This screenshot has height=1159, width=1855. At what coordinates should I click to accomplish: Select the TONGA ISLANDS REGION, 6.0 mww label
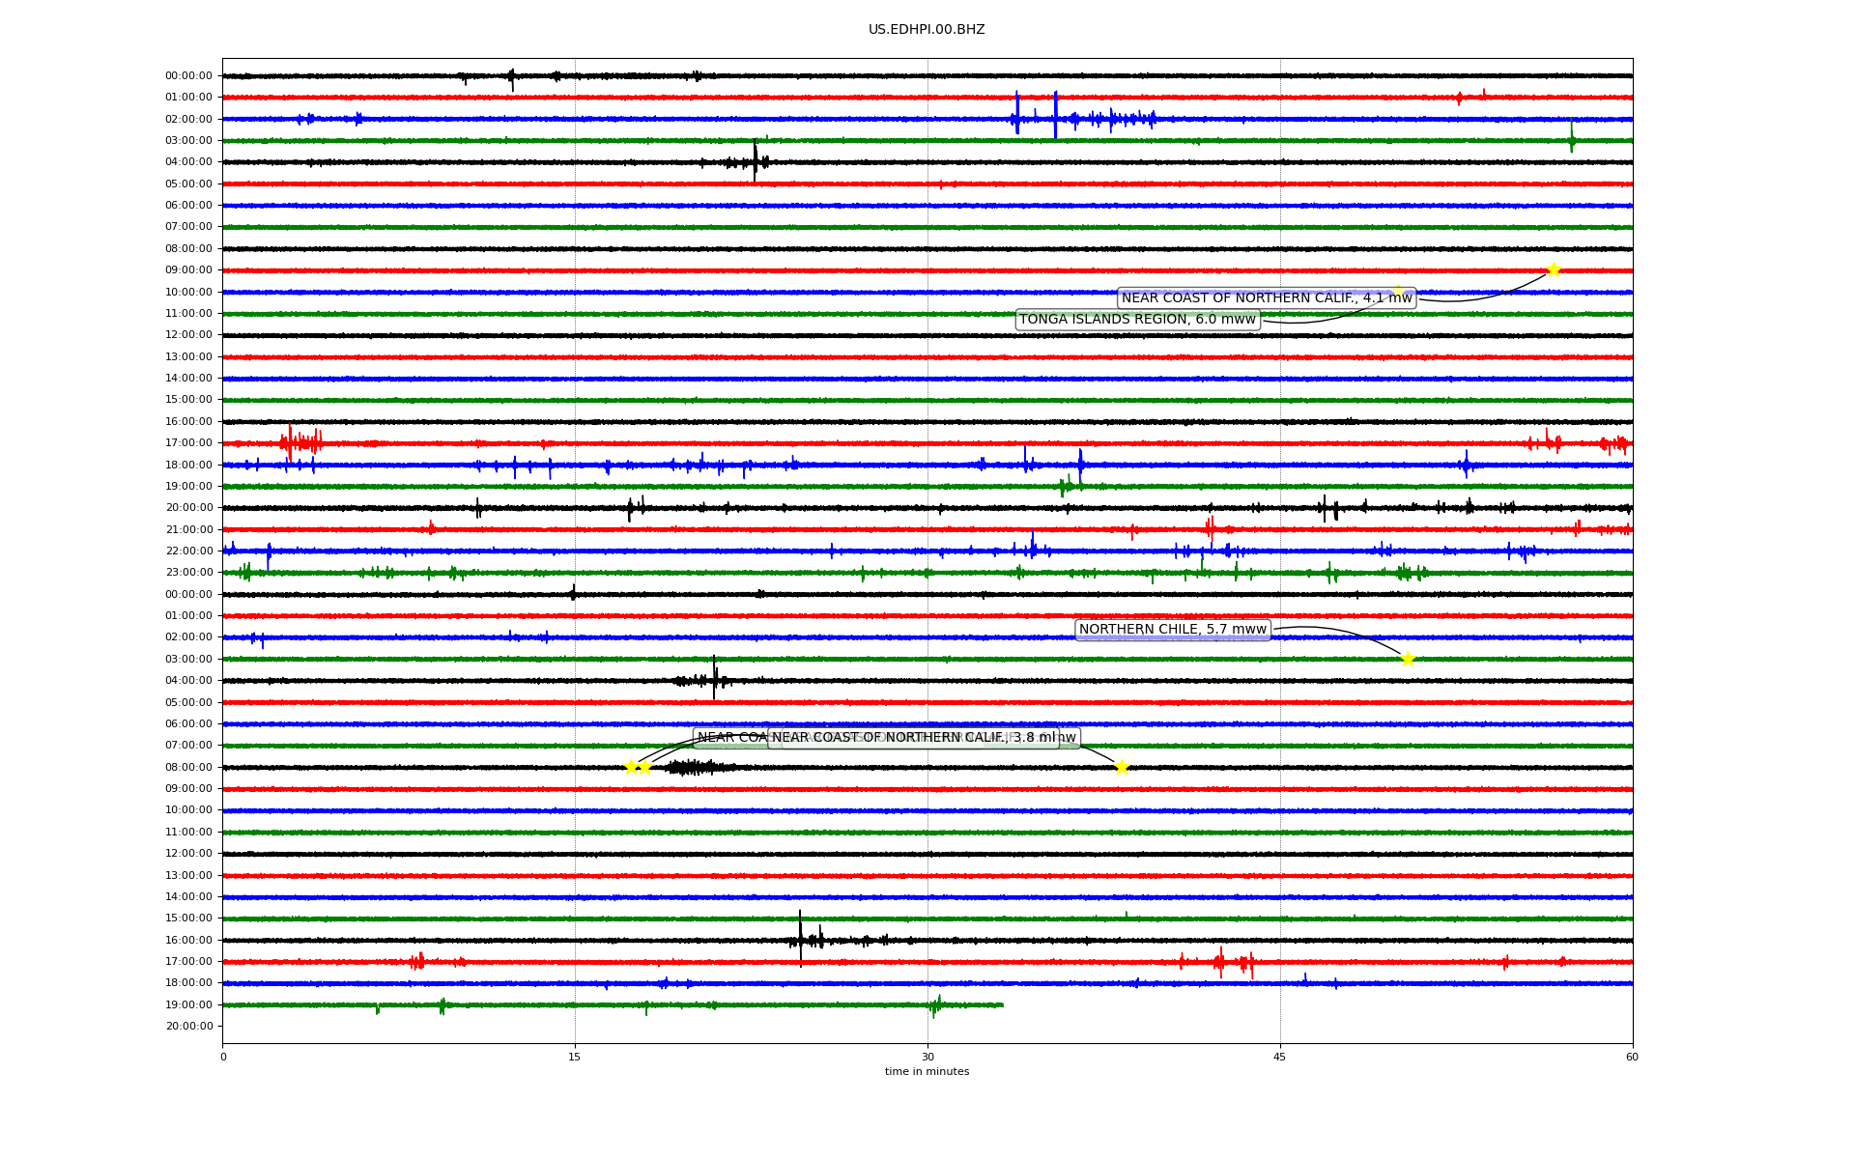pyautogui.click(x=1138, y=320)
